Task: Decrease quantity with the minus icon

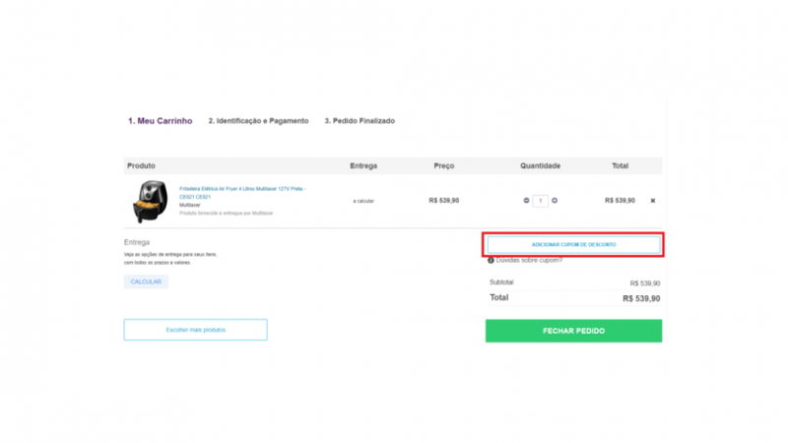Action: (527, 201)
